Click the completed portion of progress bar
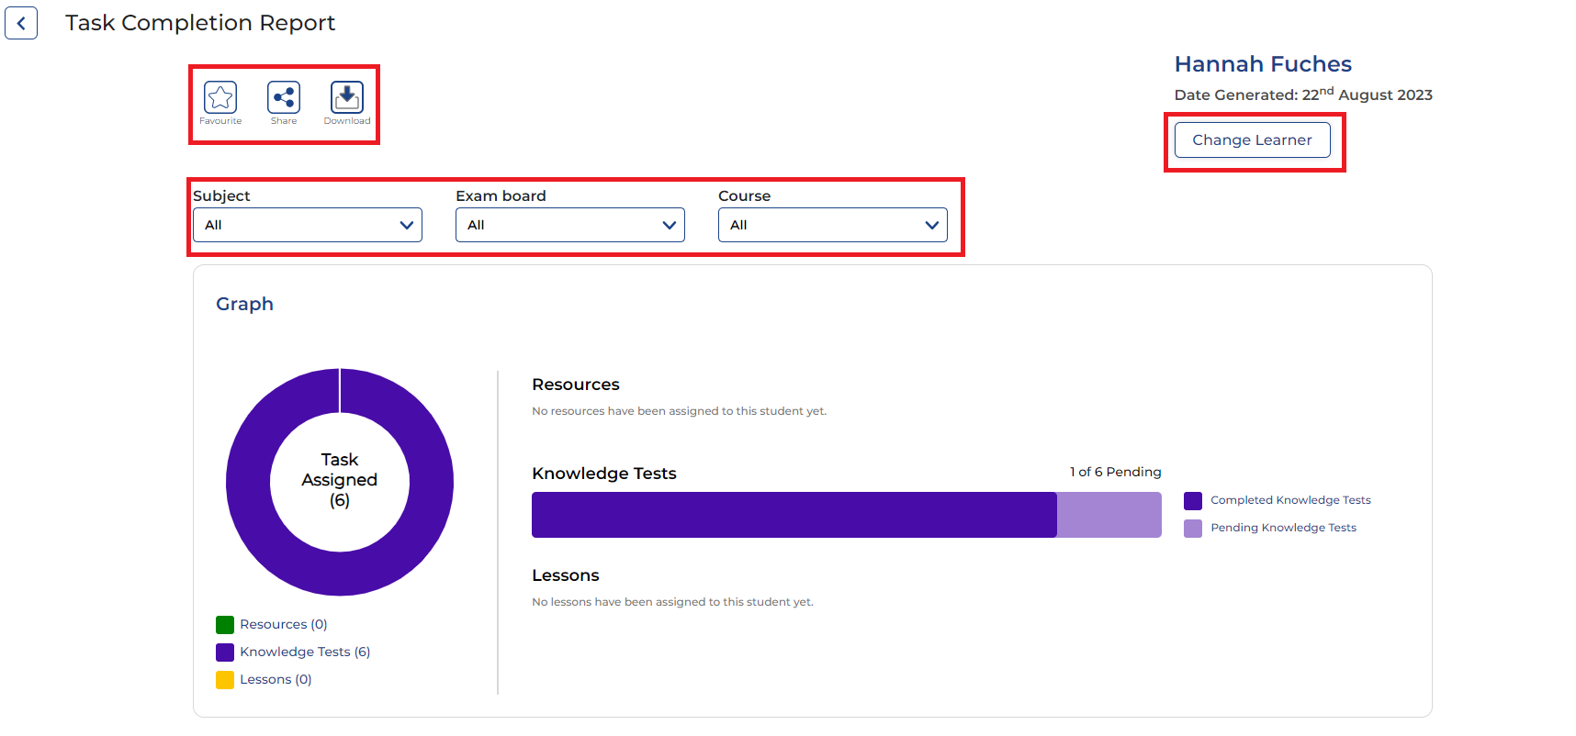1576x736 pixels. point(794,515)
